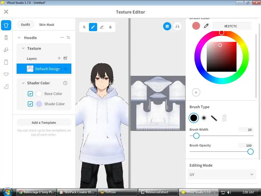Click the current brush color swatch
The height and width of the screenshot is (196, 261).
(x=196, y=26)
